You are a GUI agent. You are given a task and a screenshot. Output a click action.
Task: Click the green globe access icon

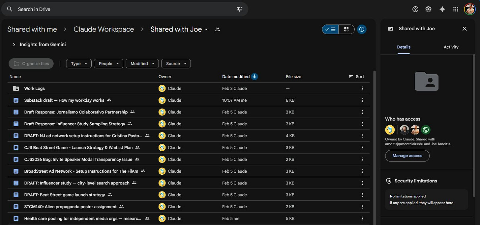426,130
